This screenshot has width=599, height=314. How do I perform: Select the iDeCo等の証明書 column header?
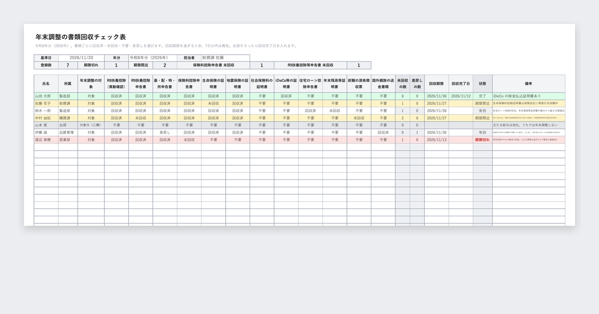(286, 83)
